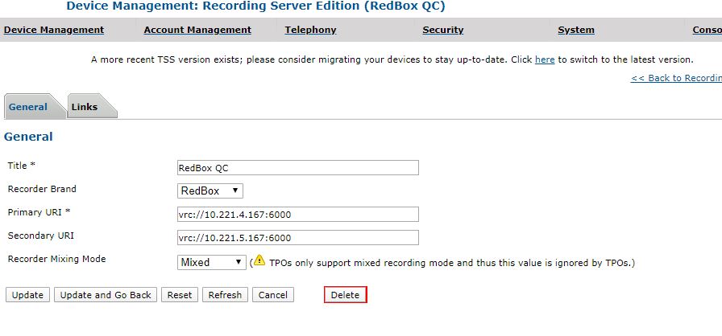Go back via the Back to Recording link
Viewport: 722px width, 336px height.
676,78
